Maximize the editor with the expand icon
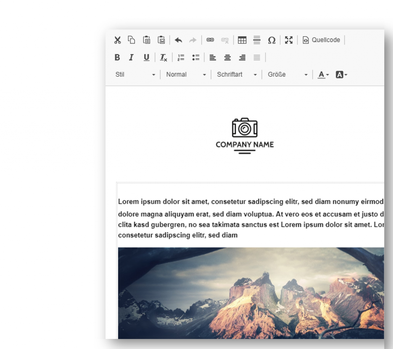This screenshot has height=349, width=393. 289,40
